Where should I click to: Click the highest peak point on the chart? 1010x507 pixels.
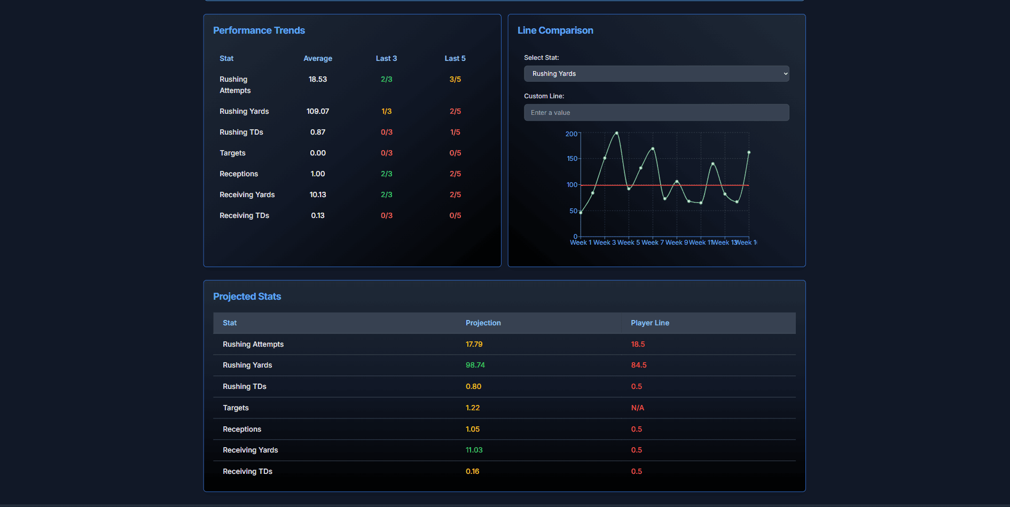617,133
